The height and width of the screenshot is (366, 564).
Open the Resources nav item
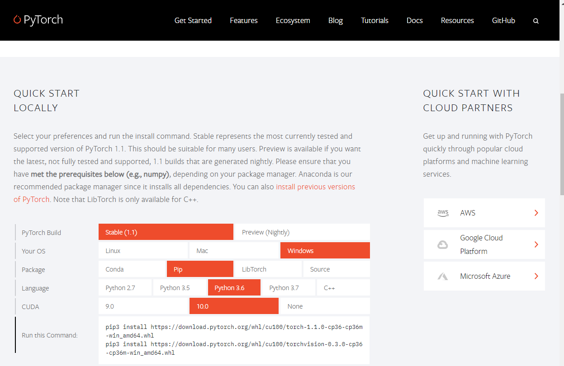click(457, 20)
